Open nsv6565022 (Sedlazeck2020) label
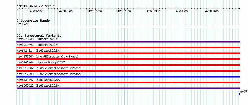The width and height of the screenshot is (248, 105). coord(38,86)
